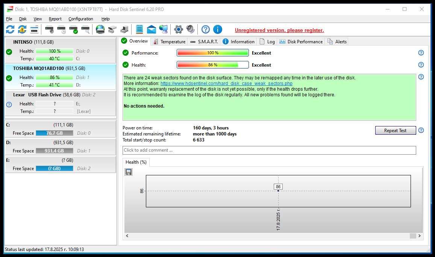Open the hdsentinel.com weak sectors link
This screenshot has width=435, height=257.
(x=226, y=83)
